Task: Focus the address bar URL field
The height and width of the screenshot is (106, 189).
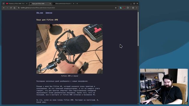Action: click(67, 8)
